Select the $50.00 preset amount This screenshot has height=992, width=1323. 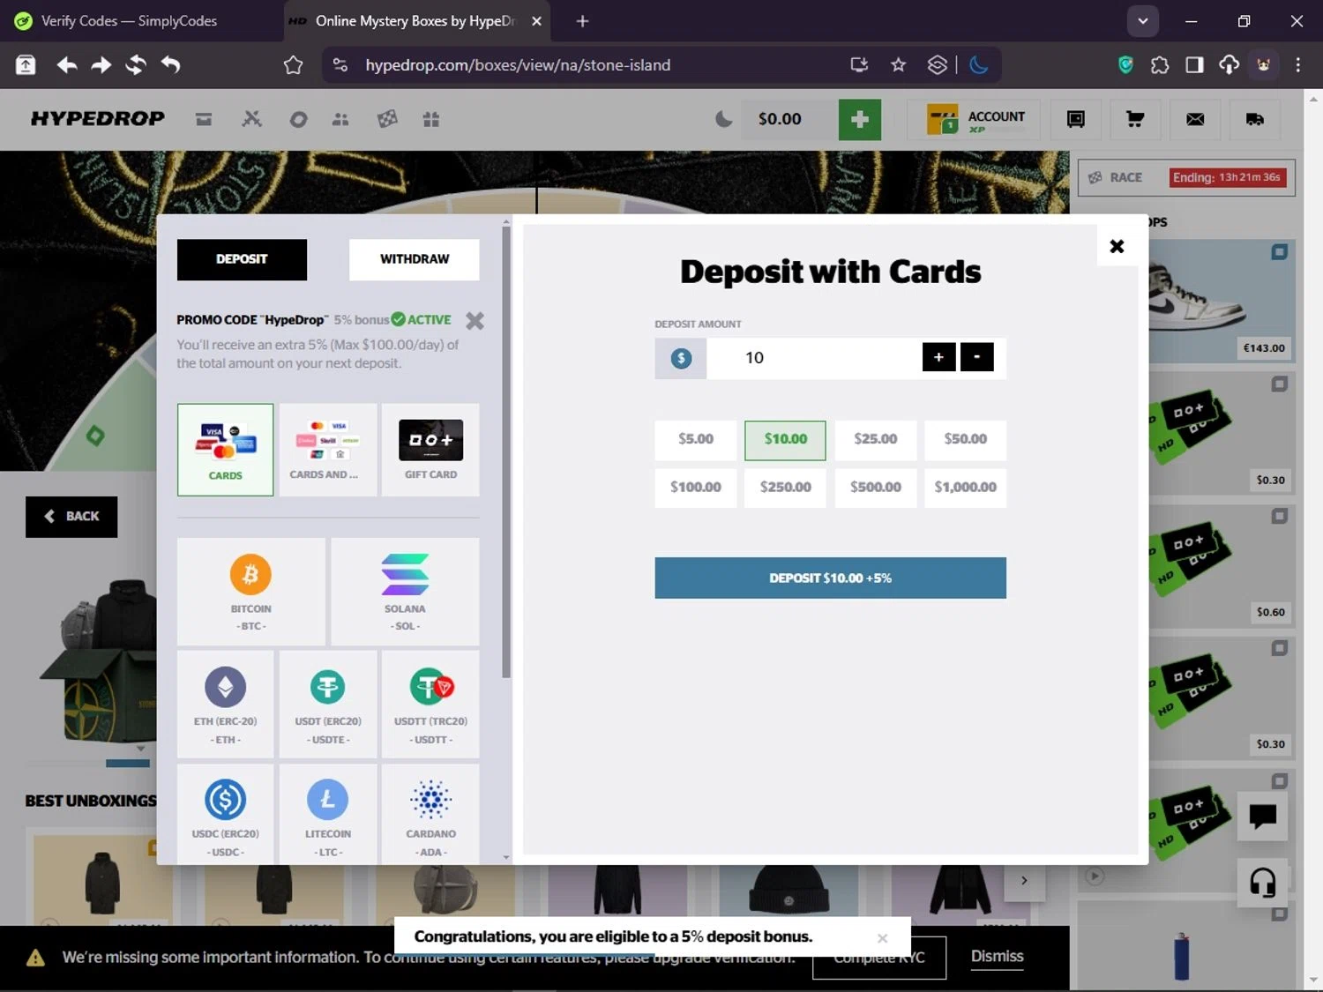[966, 439]
